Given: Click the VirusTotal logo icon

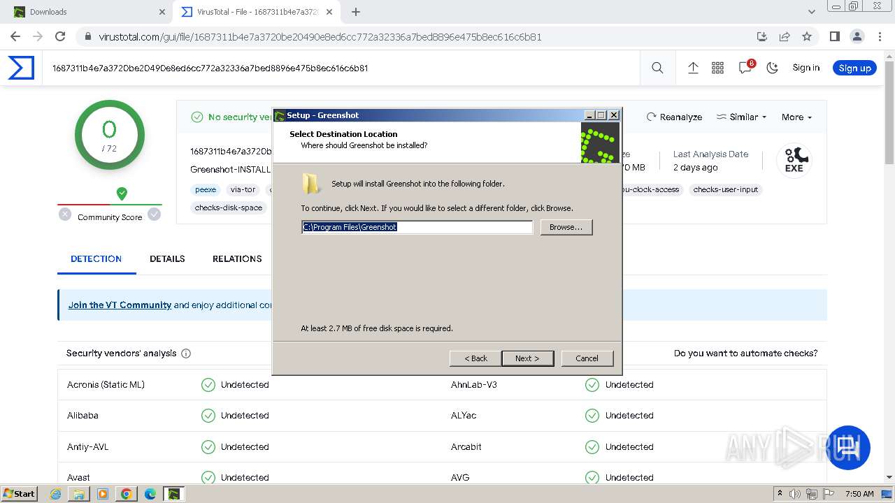Looking at the screenshot, I should 21,68.
